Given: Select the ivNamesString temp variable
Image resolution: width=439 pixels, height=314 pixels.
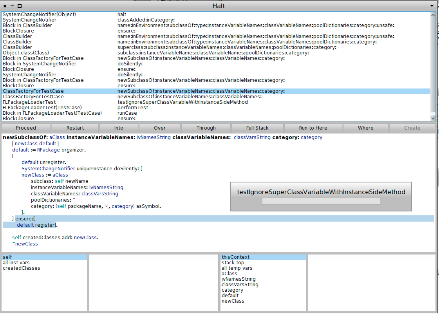Looking at the screenshot, I should [x=263, y=279].
